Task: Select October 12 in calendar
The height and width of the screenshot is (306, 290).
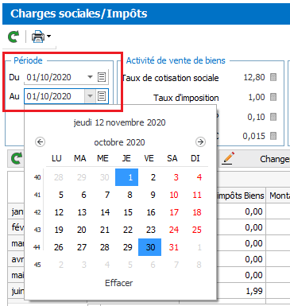Action: 59,212
